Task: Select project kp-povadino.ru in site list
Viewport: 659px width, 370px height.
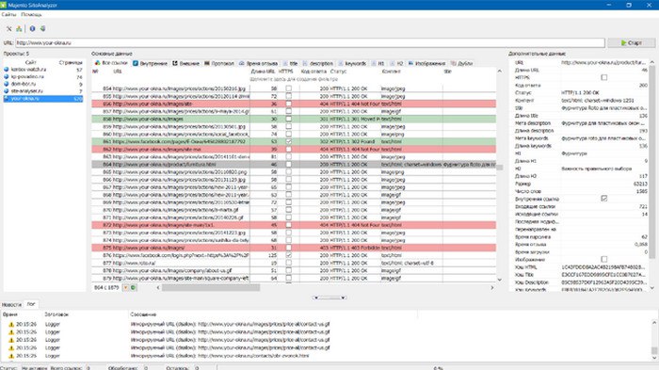Action: point(43,76)
